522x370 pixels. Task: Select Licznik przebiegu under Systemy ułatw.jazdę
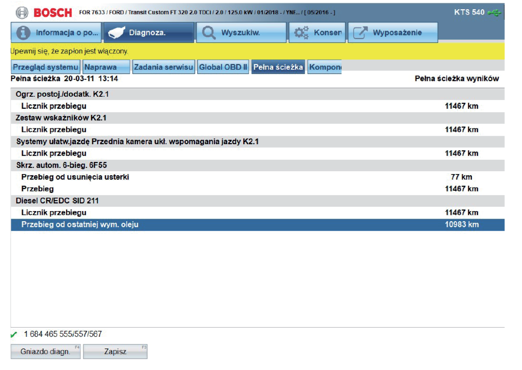pos(258,153)
